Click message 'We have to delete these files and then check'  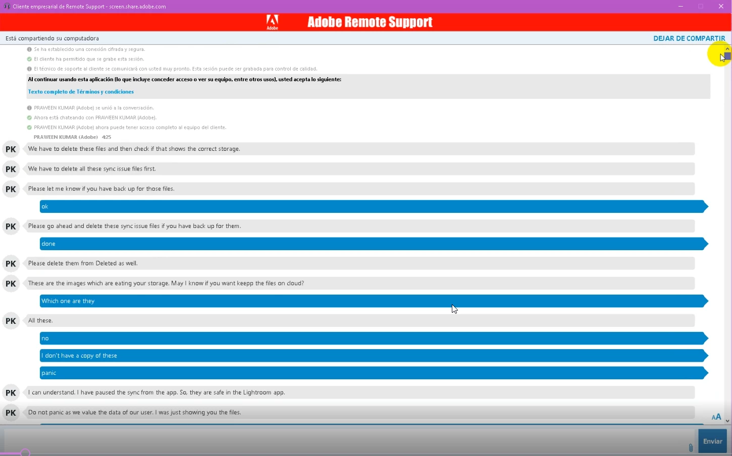coord(359,149)
